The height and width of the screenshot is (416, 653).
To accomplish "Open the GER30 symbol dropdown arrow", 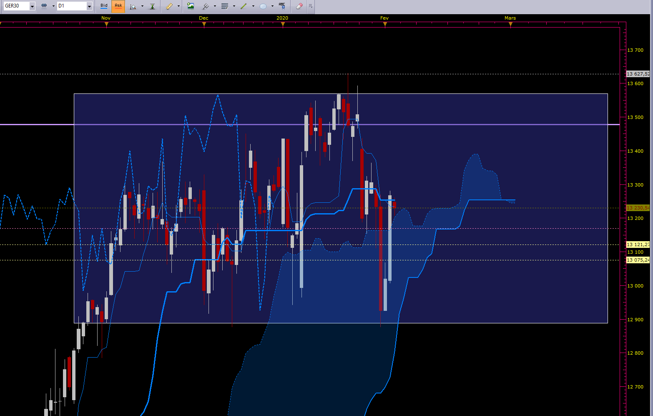I will pyautogui.click(x=32, y=6).
